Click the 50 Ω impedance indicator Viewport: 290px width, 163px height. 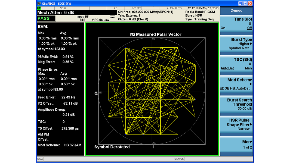(x=63, y=8)
